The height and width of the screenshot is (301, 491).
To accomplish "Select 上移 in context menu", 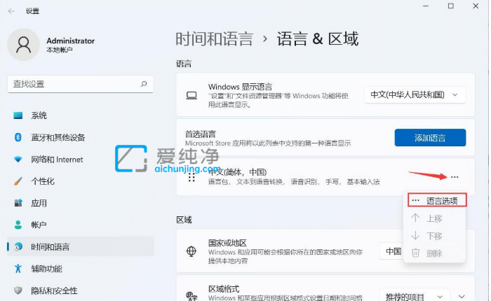I will click(434, 218).
